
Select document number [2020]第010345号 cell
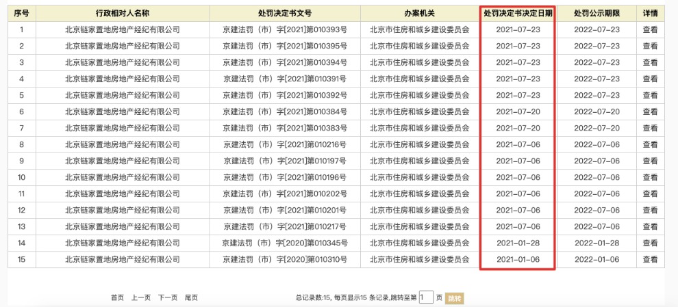click(x=285, y=243)
